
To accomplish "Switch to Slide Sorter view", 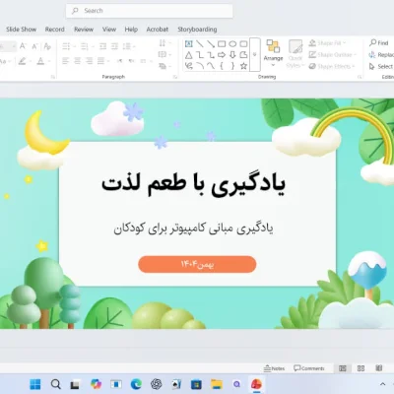I will click(361, 368).
